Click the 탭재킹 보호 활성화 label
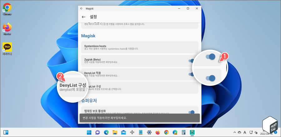The width and height of the screenshot is (281, 137). click(95, 111)
